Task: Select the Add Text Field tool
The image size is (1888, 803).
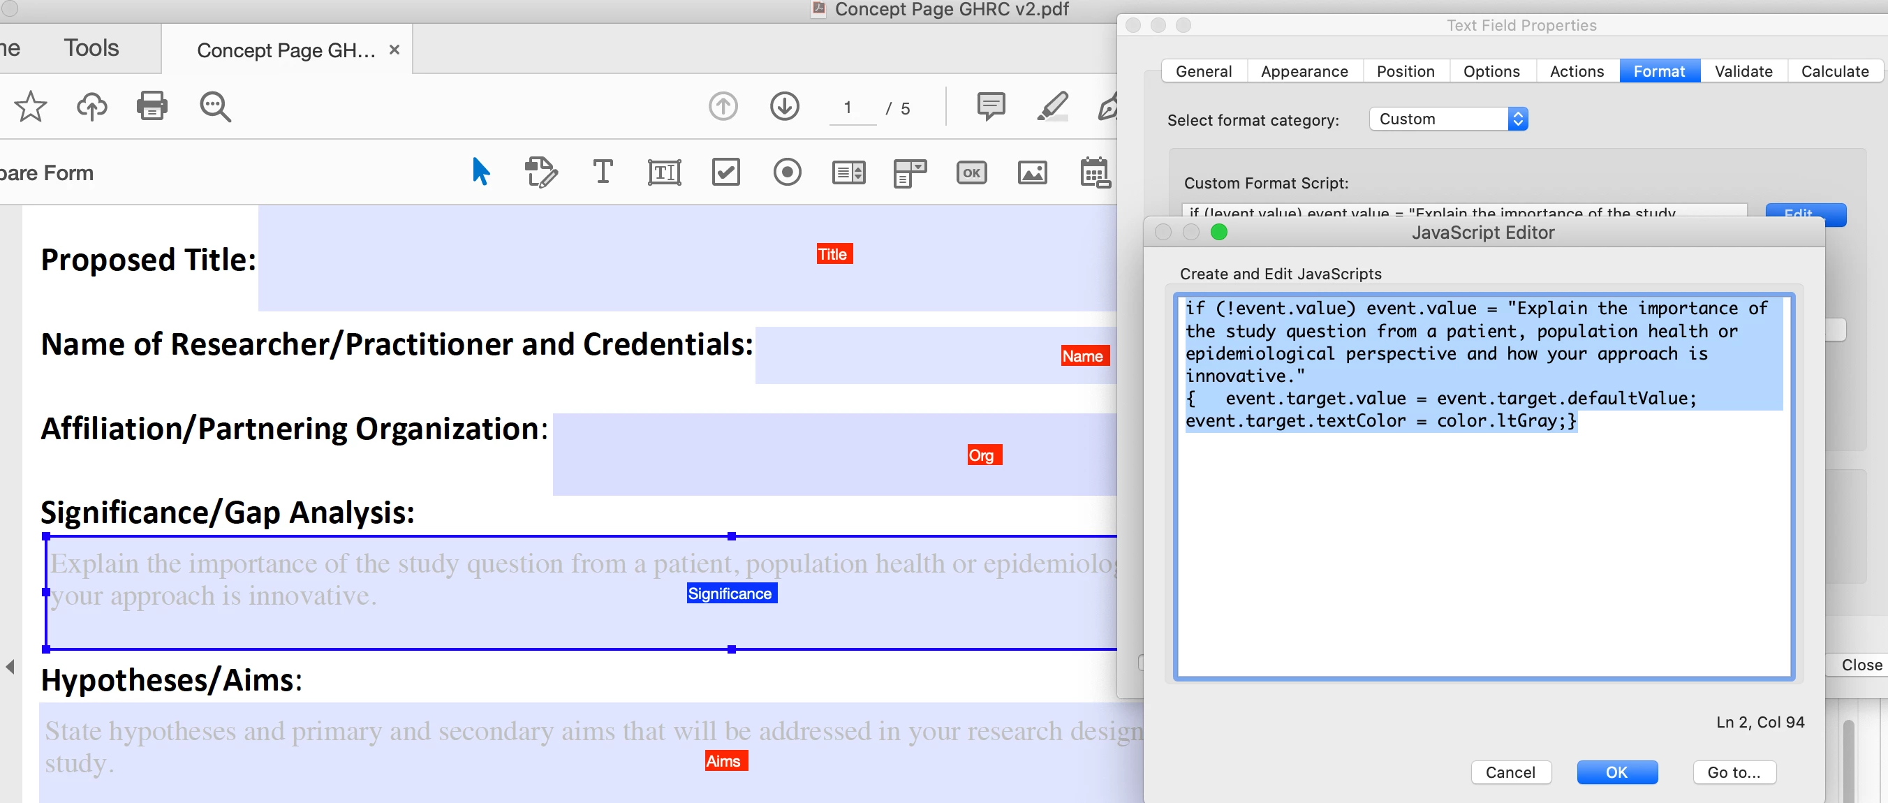Action: [x=664, y=173]
